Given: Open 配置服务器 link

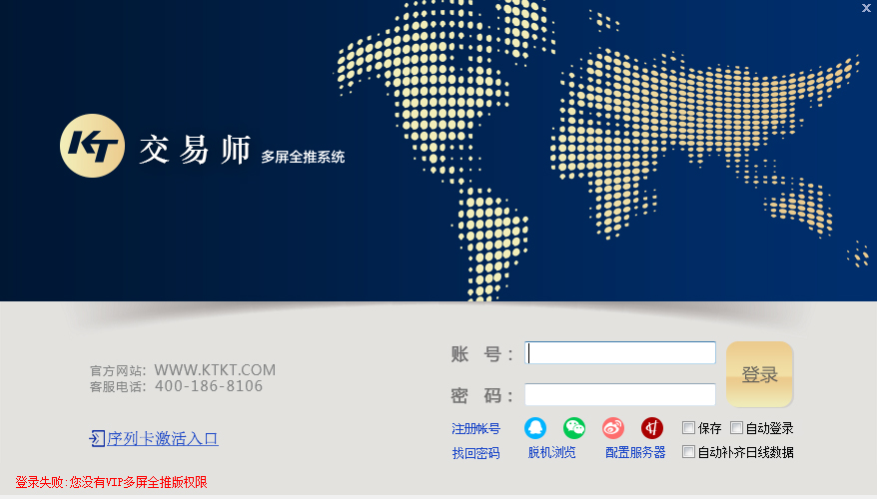Looking at the screenshot, I should click(x=635, y=452).
